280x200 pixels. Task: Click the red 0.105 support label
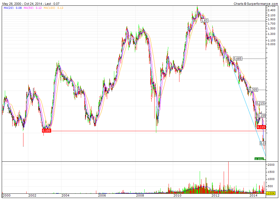coord(46,131)
